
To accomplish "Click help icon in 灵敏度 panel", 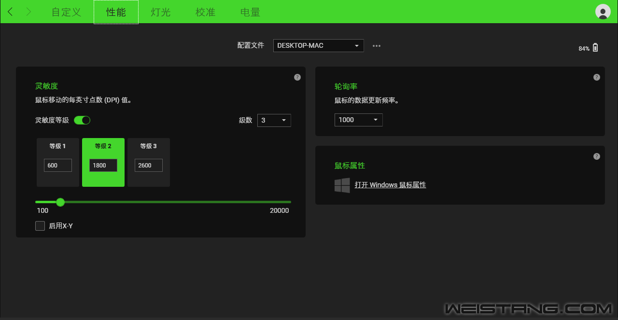I will pos(297,77).
